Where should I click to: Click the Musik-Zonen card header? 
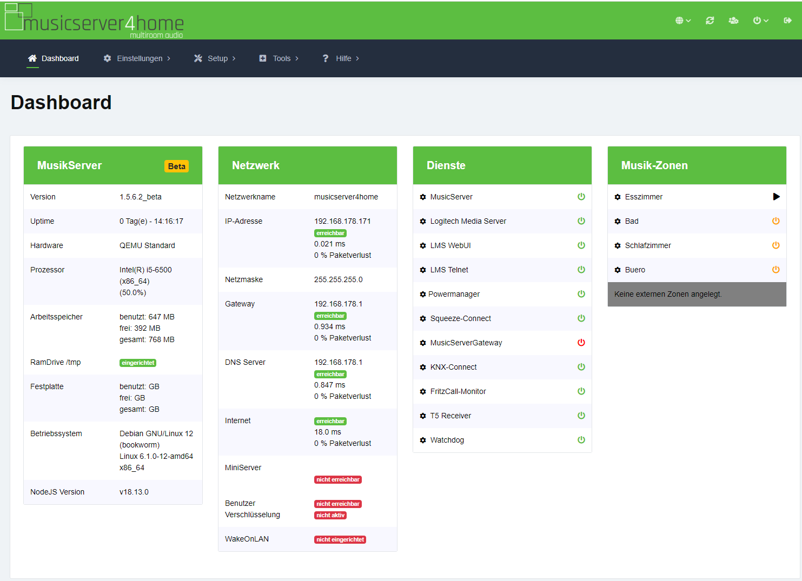coord(697,165)
